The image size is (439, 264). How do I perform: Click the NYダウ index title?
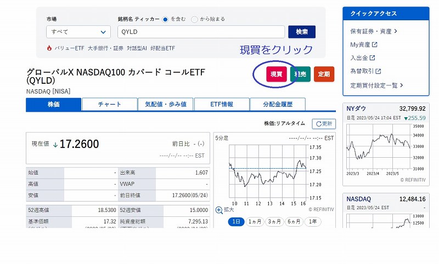pos(356,108)
